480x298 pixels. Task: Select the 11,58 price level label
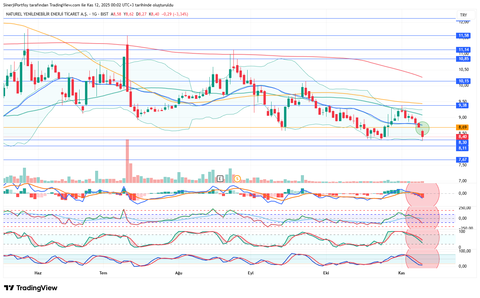coord(463,35)
